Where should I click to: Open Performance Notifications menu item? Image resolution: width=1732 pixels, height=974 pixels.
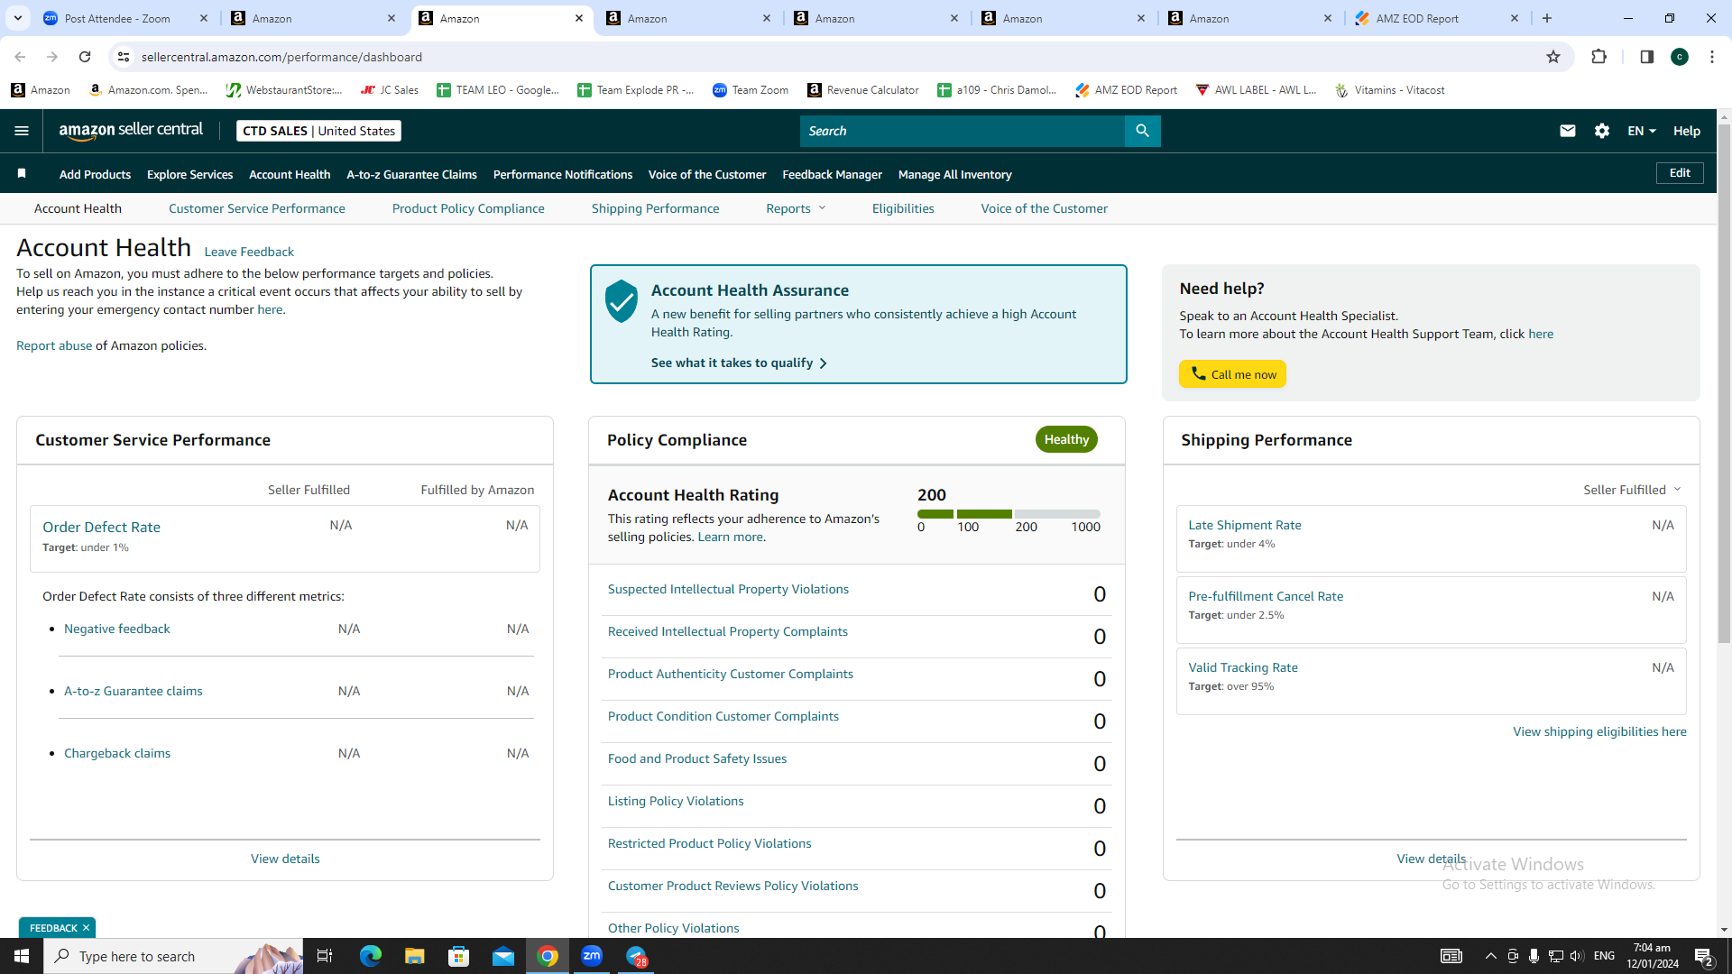[563, 174]
